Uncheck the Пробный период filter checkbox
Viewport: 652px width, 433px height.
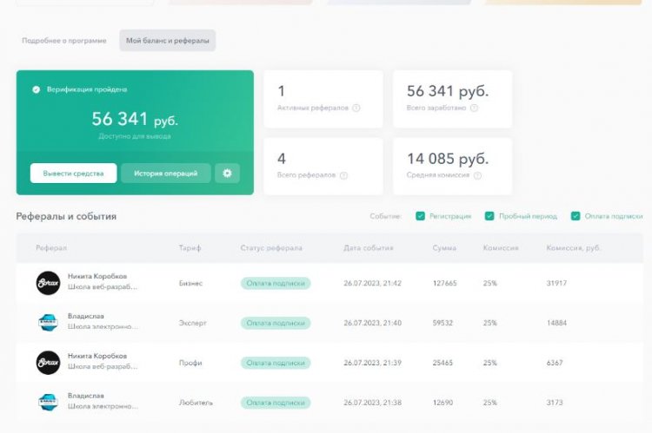click(x=489, y=216)
